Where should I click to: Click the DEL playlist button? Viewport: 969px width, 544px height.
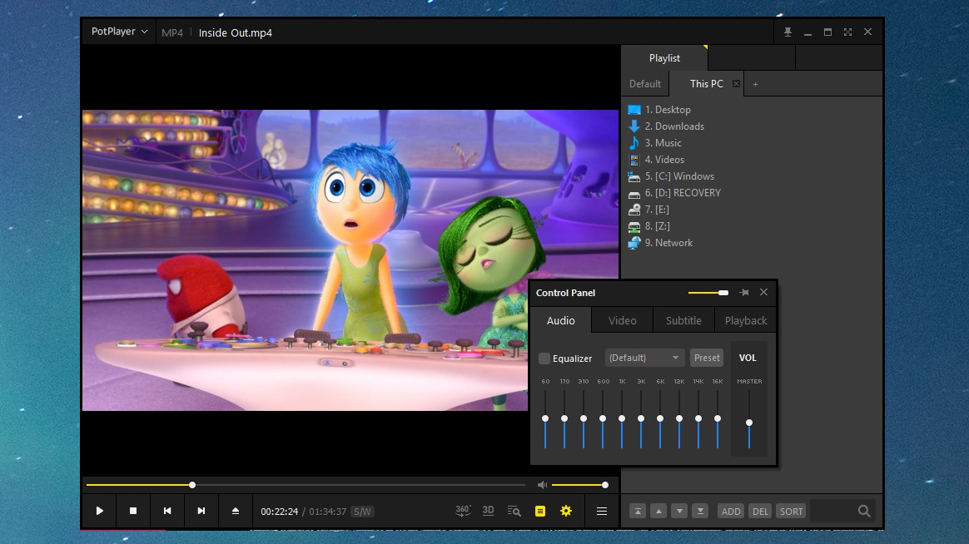point(760,512)
